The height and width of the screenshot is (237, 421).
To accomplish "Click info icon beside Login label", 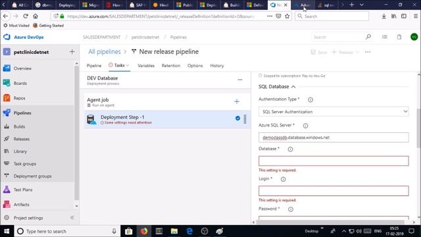I will click(x=283, y=179).
